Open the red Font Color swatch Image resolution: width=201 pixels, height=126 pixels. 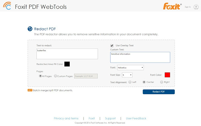pos(167,75)
